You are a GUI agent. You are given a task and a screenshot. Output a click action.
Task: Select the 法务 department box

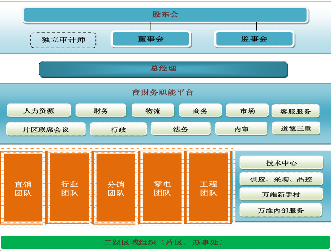click(180, 129)
